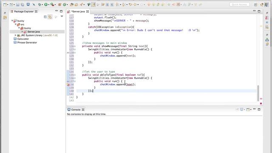Click the Search flashlight icon
The image size is (272, 153).
[81, 5]
